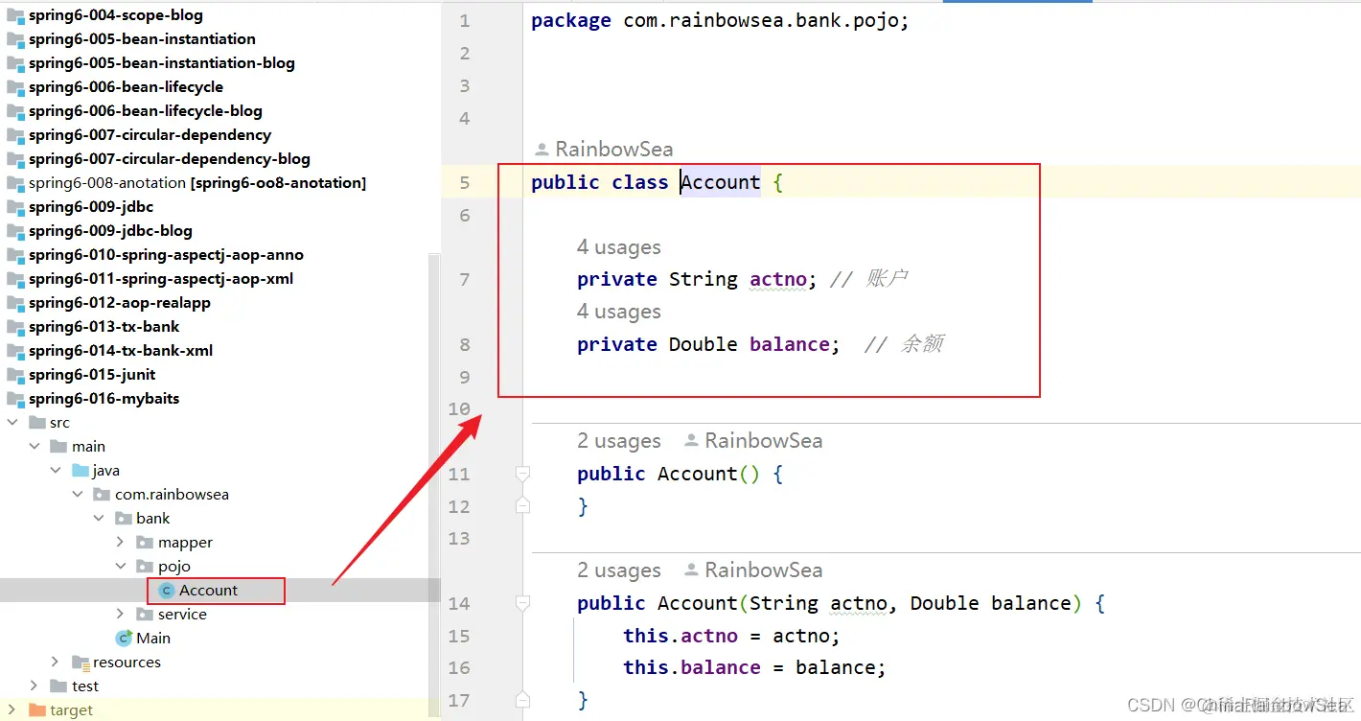Select module spring6-012-aop-realapp
1361x721 pixels.
(x=120, y=303)
